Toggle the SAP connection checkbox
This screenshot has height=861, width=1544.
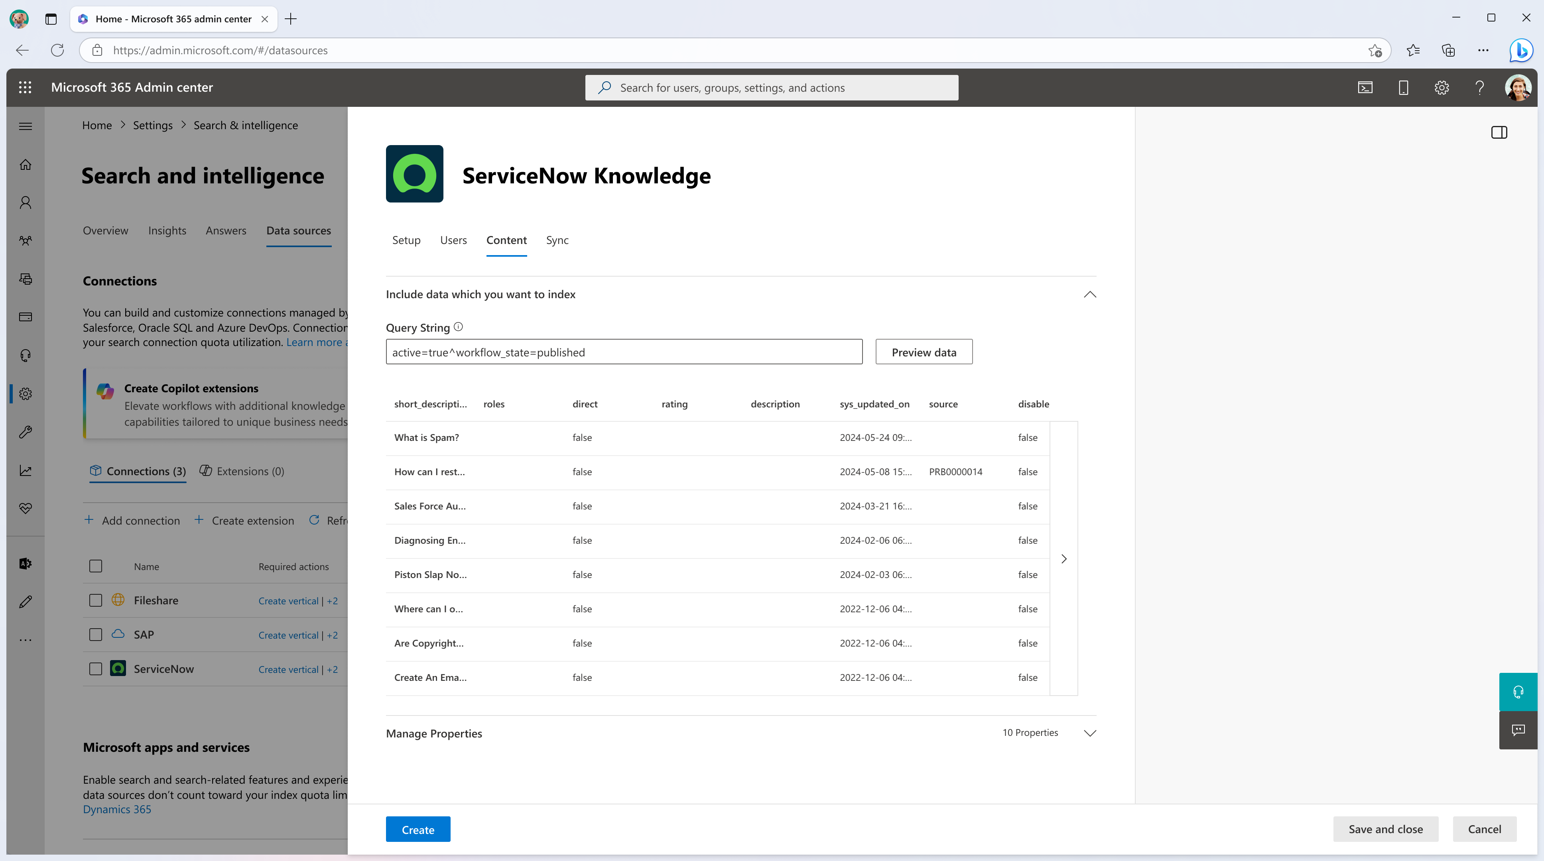(x=95, y=634)
